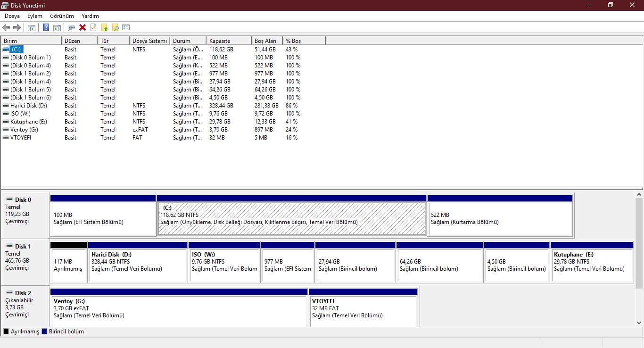Click the disk pane scrollbar up arrow

639,194
